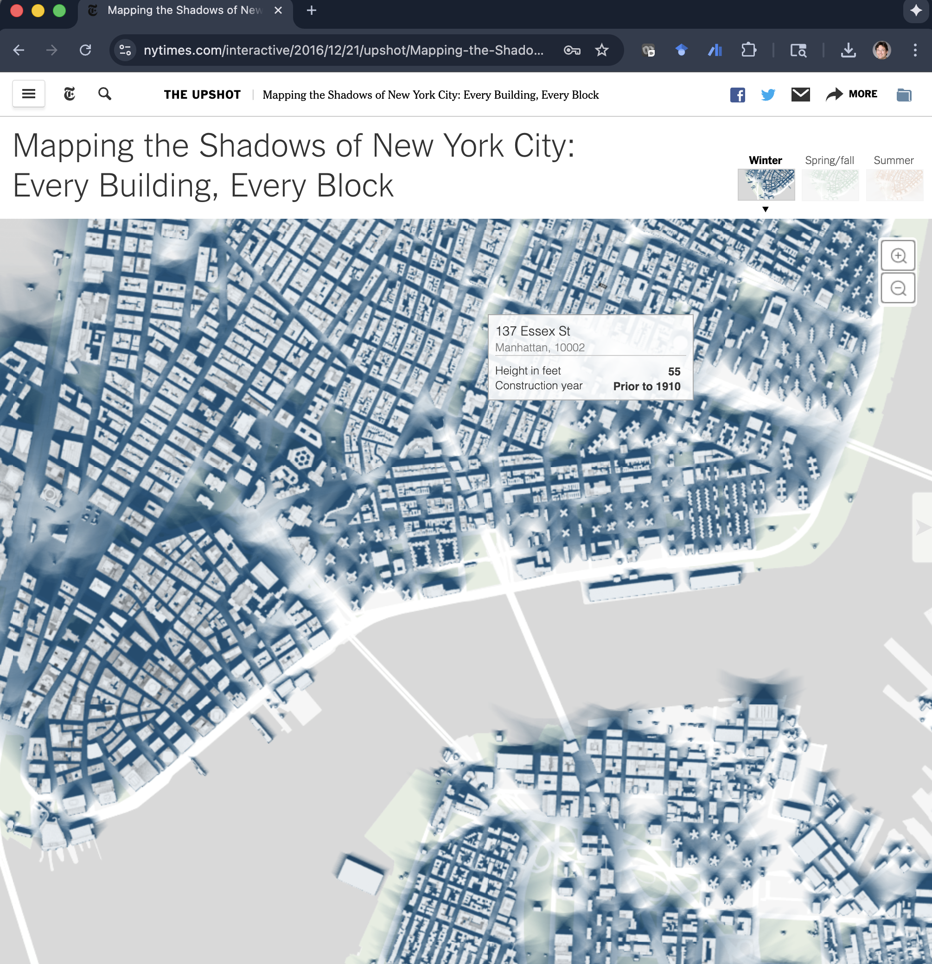Select the Winter season label
Screen dimensions: 932x964
[765, 160]
